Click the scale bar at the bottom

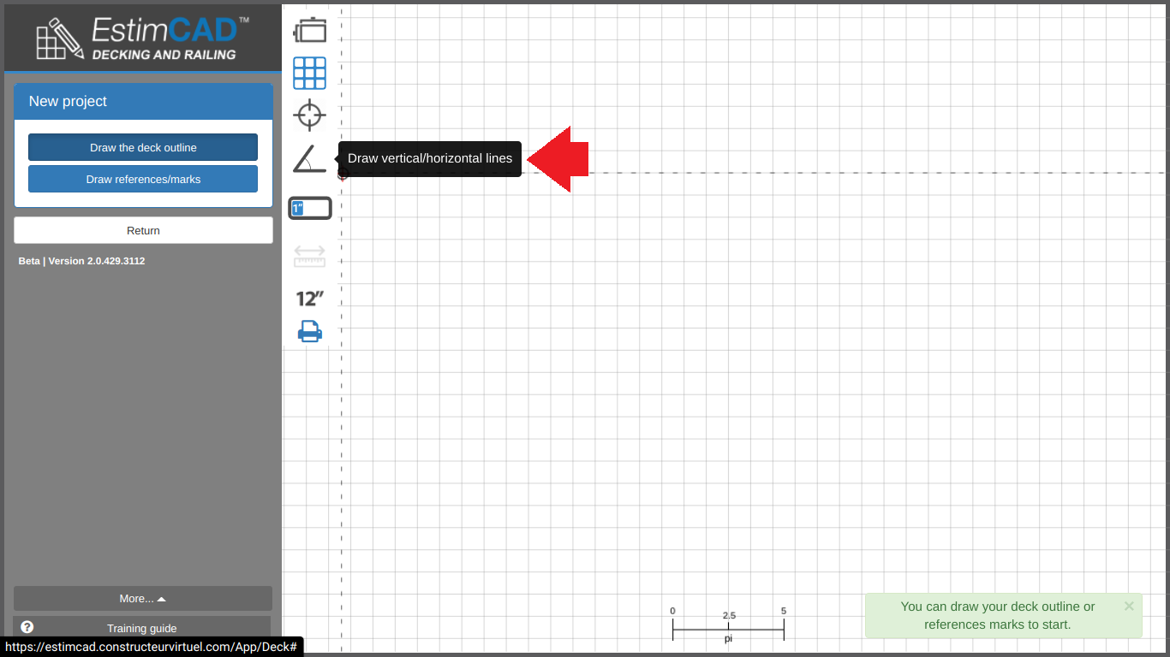point(728,630)
